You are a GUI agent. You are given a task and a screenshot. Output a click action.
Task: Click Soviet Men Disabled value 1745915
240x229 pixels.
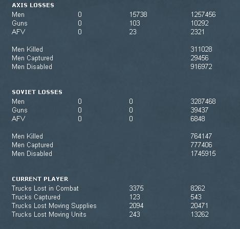tap(203, 153)
